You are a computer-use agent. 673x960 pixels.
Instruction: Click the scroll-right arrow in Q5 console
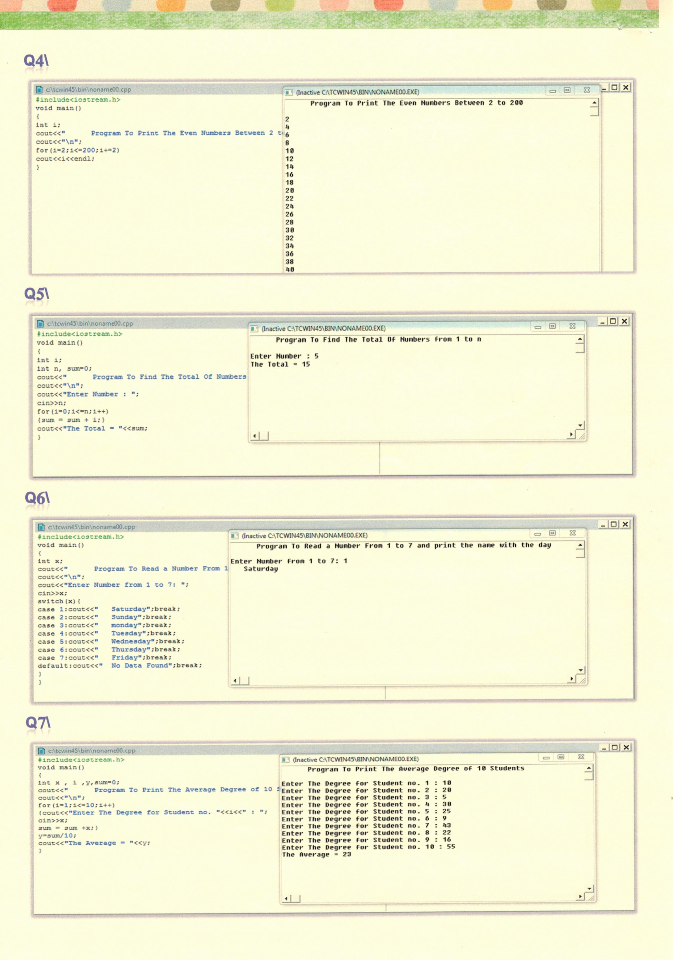pos(571,435)
